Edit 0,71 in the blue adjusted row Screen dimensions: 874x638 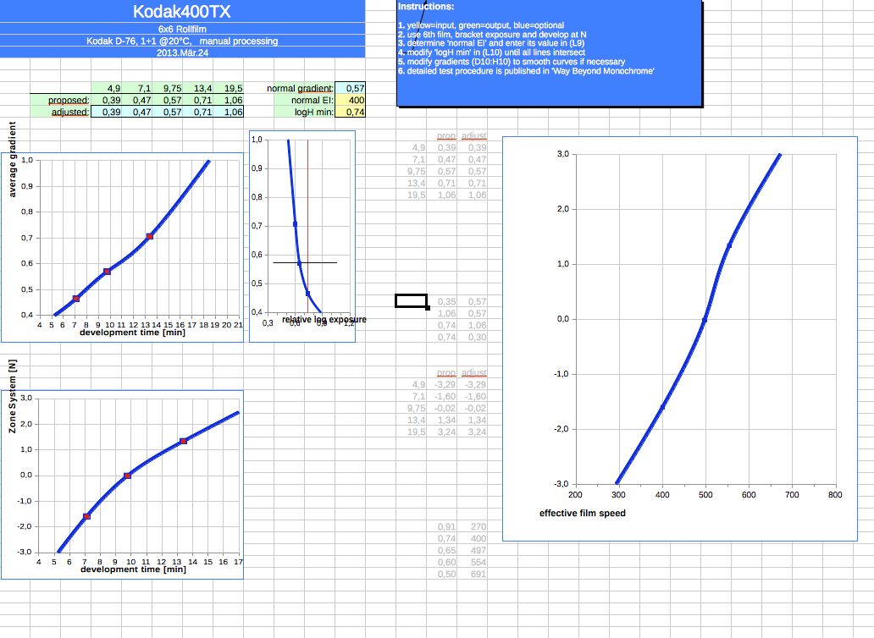[198, 112]
